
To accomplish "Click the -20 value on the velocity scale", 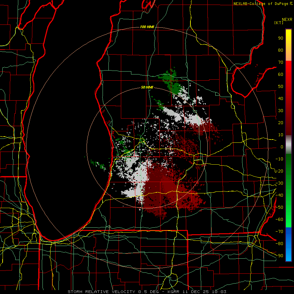I will click(279, 171).
